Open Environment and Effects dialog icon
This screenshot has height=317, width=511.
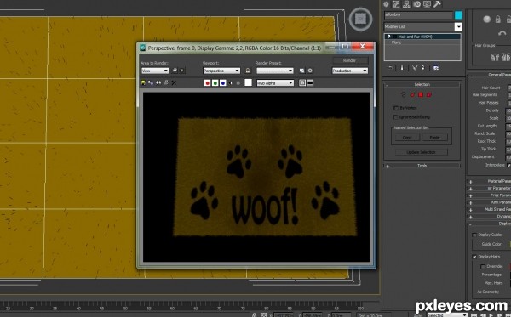(310, 71)
